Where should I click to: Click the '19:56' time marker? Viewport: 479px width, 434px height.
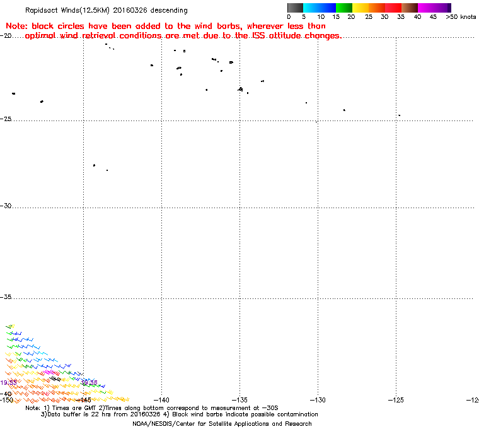[89, 382]
